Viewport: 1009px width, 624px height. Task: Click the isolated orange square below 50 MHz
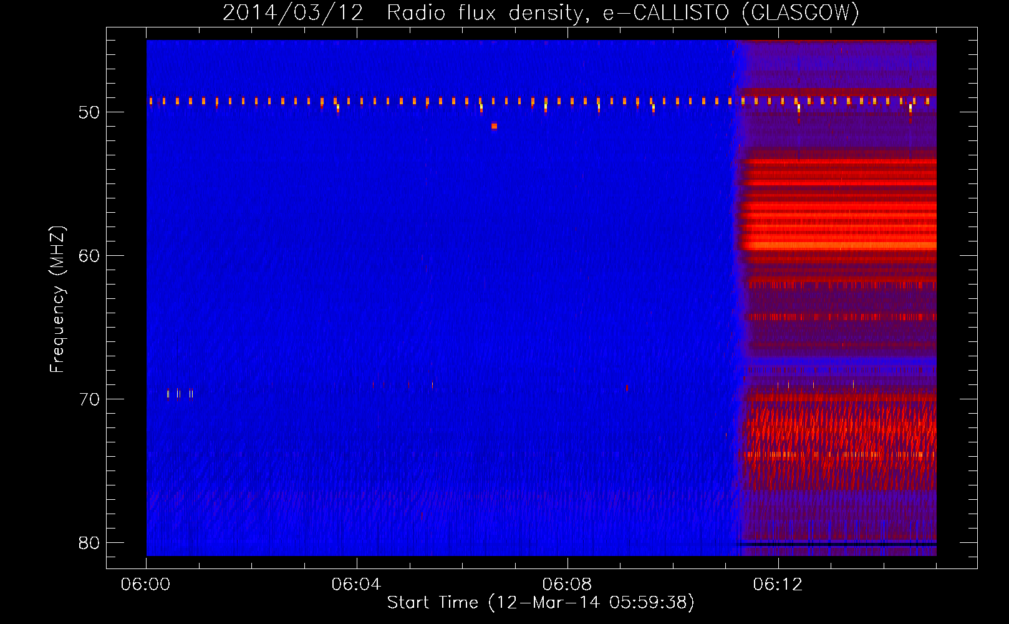click(494, 126)
